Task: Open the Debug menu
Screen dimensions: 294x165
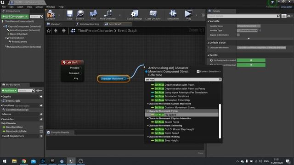Action: [39, 7]
